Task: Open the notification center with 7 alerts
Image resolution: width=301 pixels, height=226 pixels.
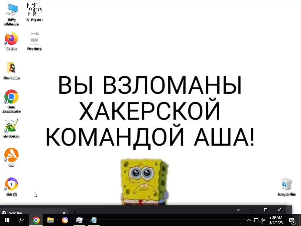Action: pyautogui.click(x=292, y=220)
